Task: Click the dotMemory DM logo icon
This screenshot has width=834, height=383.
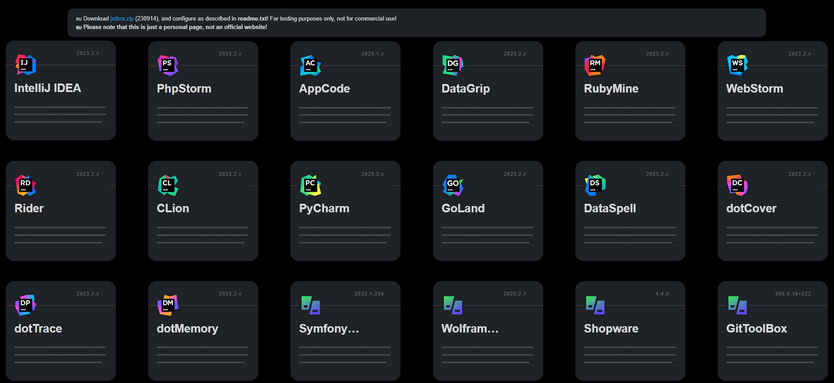Action: tap(168, 305)
